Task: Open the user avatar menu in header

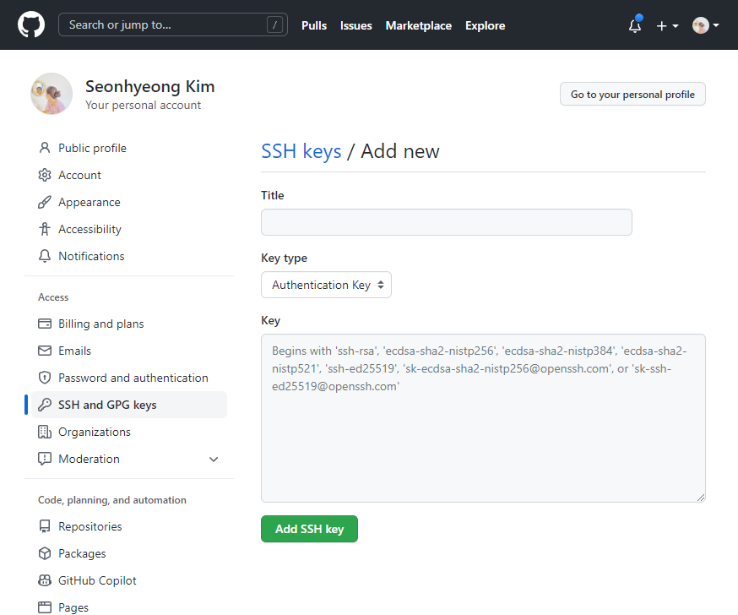Action: click(705, 25)
